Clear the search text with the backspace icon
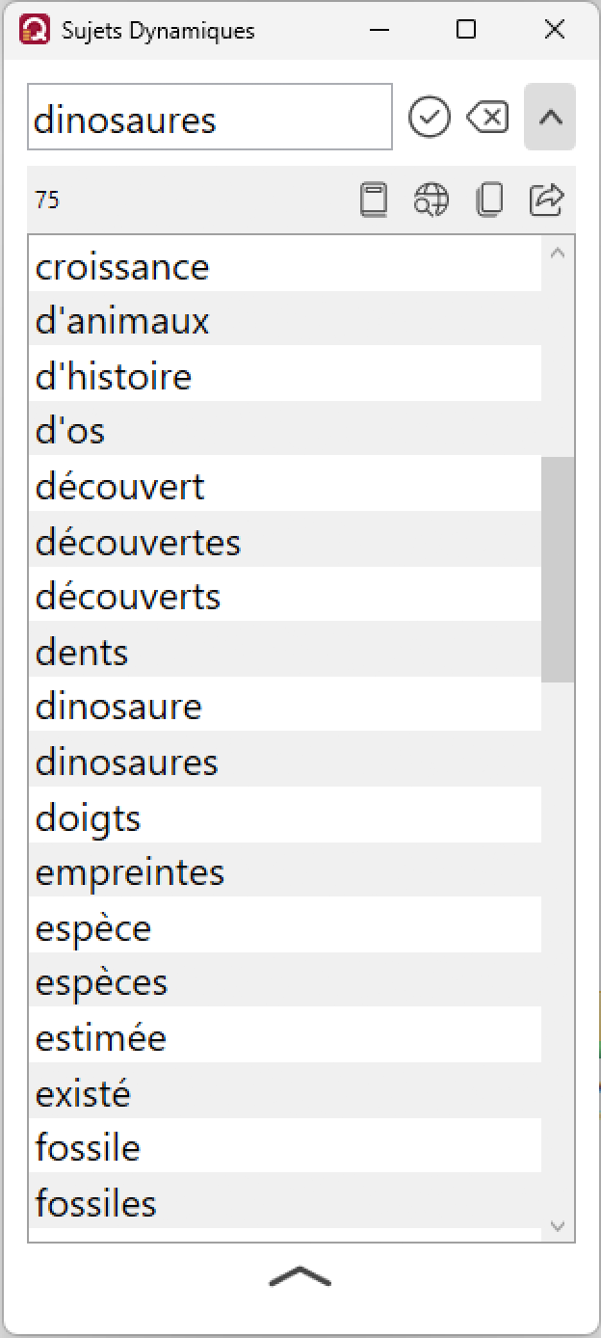 click(487, 117)
